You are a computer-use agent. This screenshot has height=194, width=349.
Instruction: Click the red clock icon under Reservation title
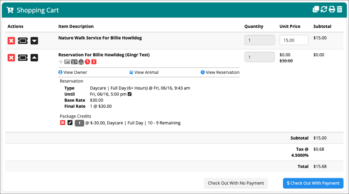pyautogui.click(x=87, y=62)
